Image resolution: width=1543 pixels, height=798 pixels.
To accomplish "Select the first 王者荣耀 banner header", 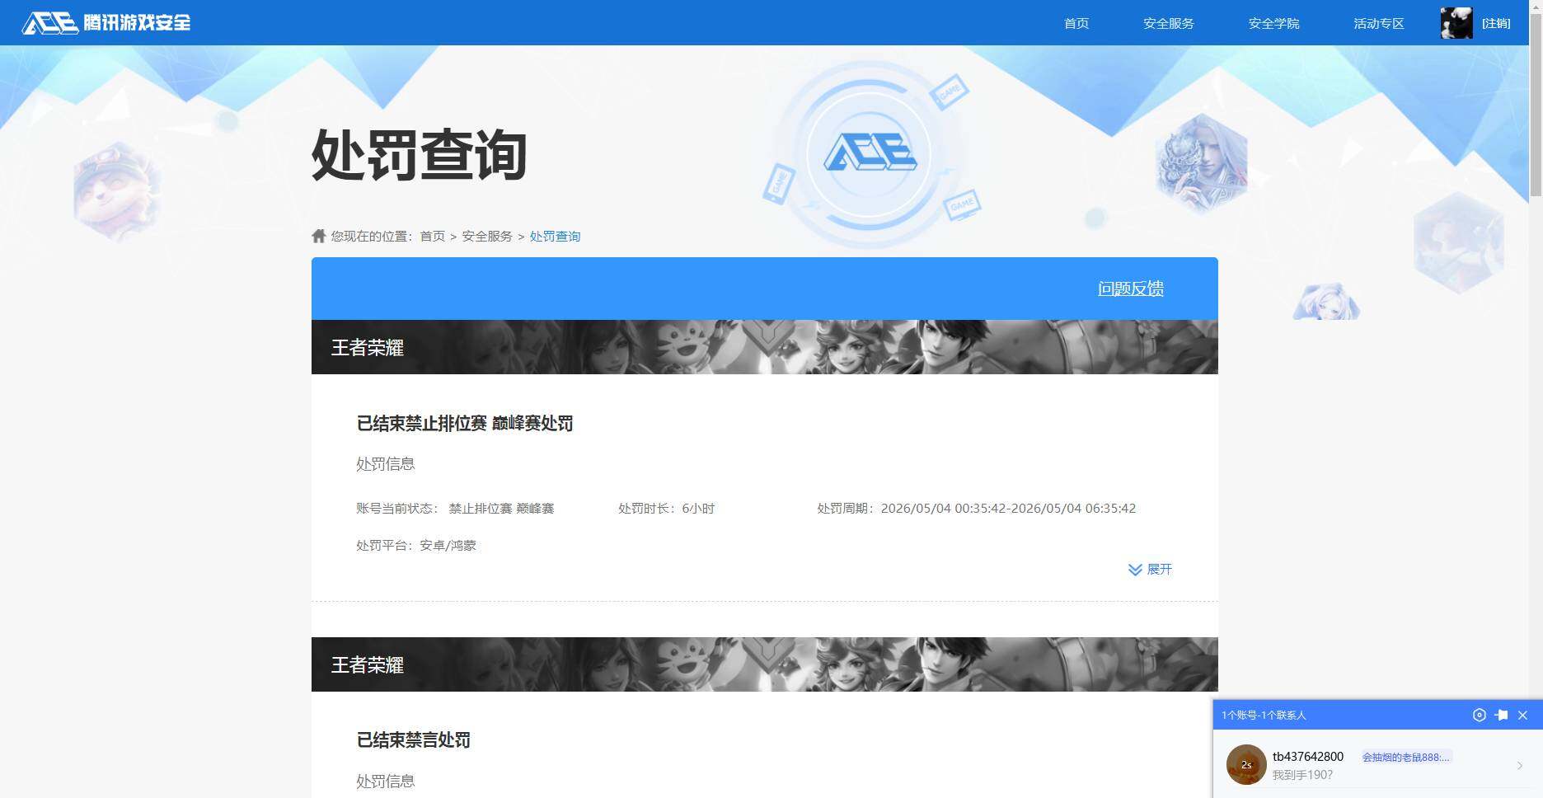I will tap(765, 347).
